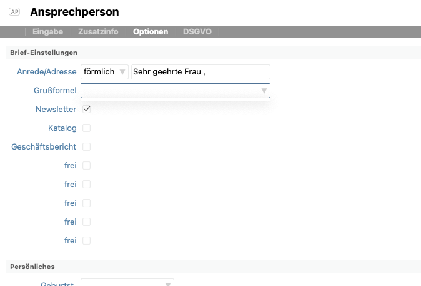Click the AP badge icon beside Ansprechperson
421x286 pixels.
tap(15, 12)
